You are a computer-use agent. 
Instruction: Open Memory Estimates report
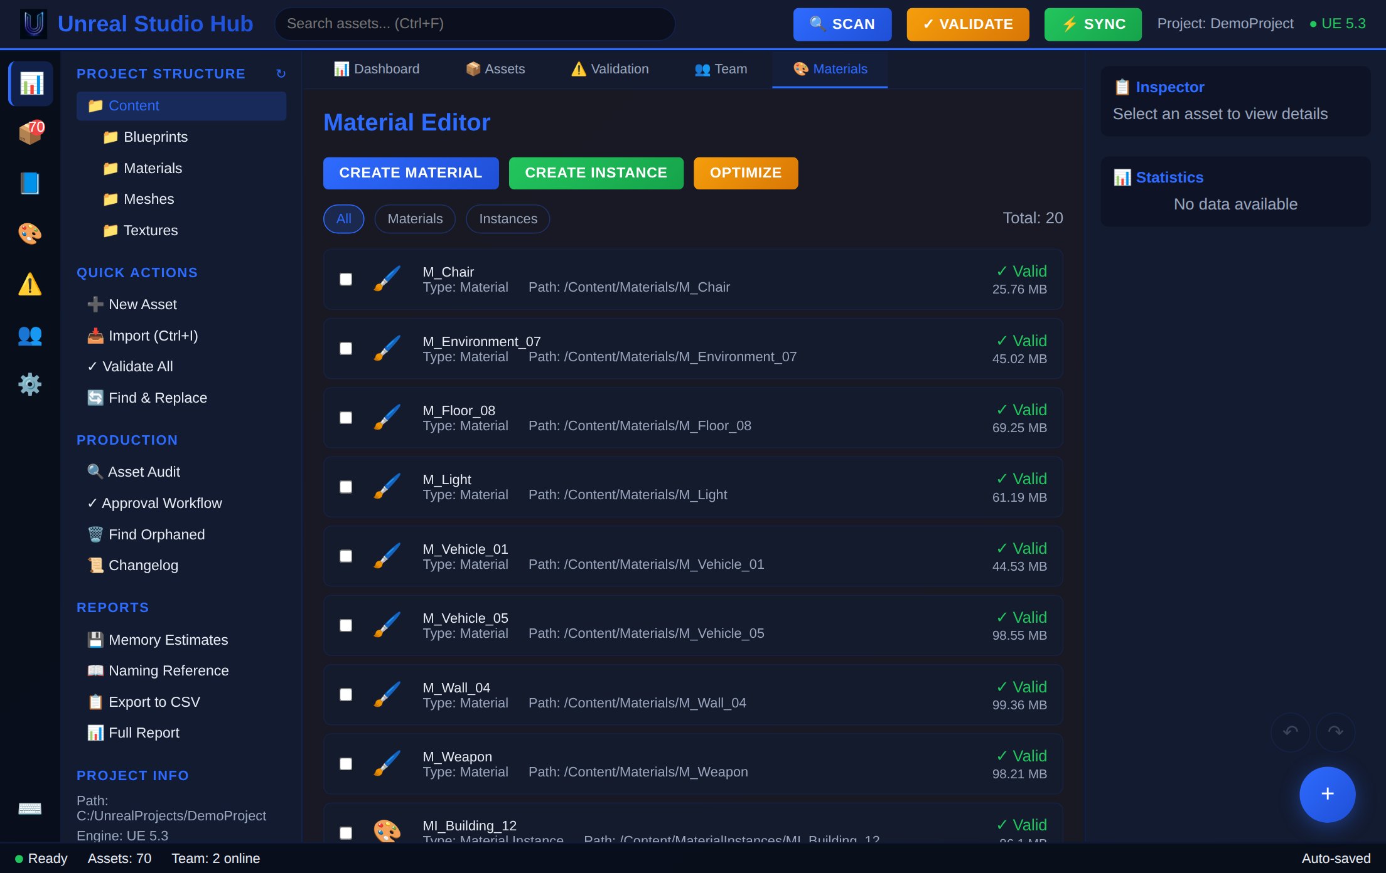[x=181, y=640]
